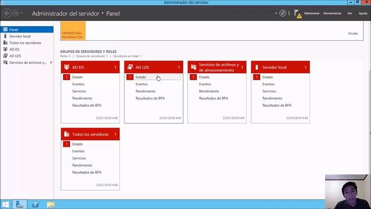371x209 pixels.
Task: Click Estado in Servicios de archivos tile
Action: [x=204, y=77]
